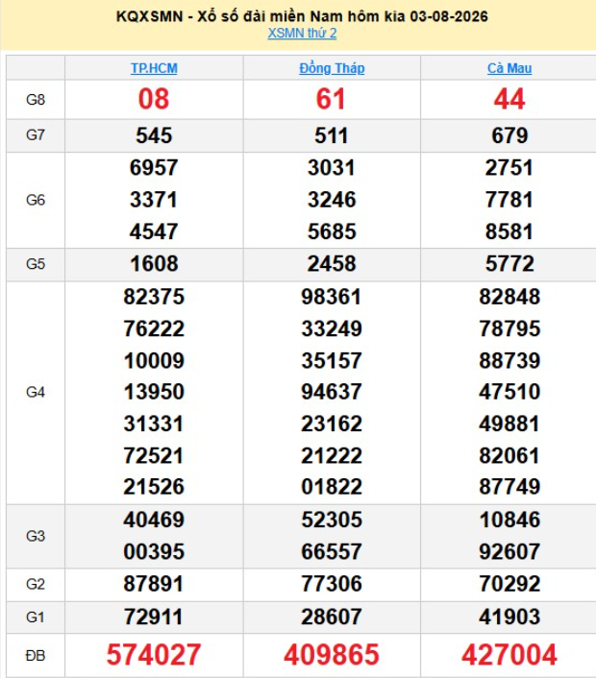596x678 pixels.
Task: Click G4 number 98361
Action: [x=332, y=297]
